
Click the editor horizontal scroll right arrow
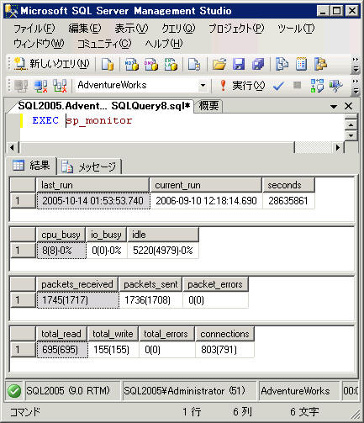pyautogui.click(x=338, y=147)
